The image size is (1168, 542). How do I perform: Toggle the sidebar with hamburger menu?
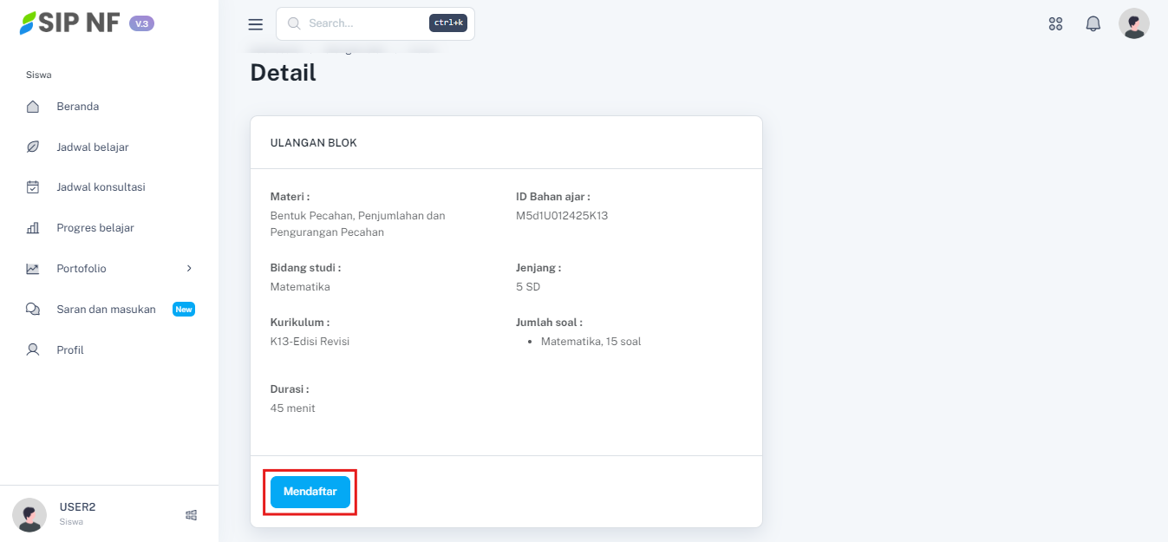[x=255, y=24]
